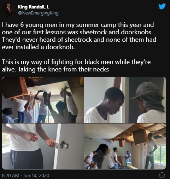Open the close-up photo of two young men
Screen dimensions: 170x179
(125, 100)
